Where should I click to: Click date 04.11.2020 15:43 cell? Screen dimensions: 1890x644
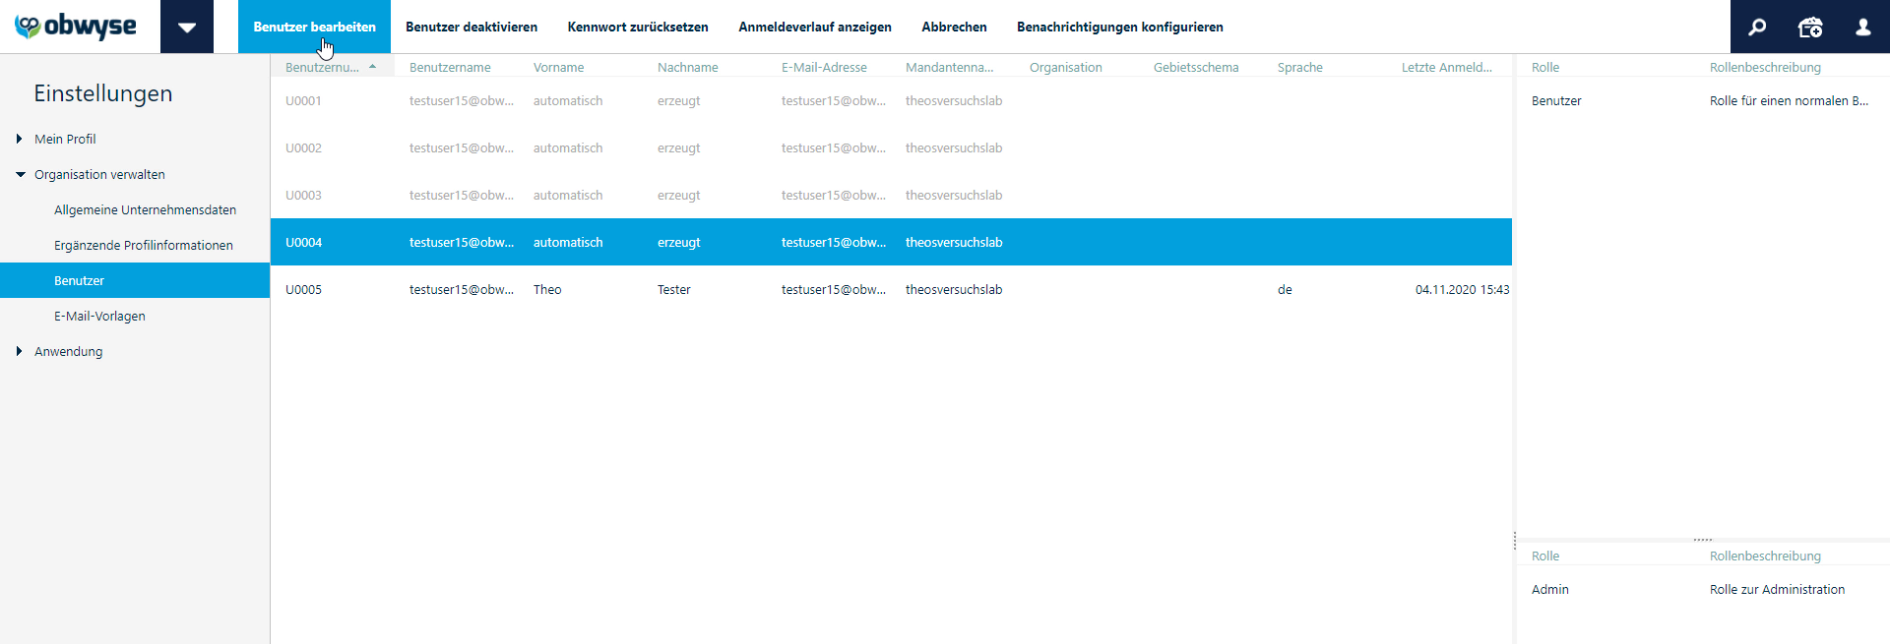tap(1462, 289)
